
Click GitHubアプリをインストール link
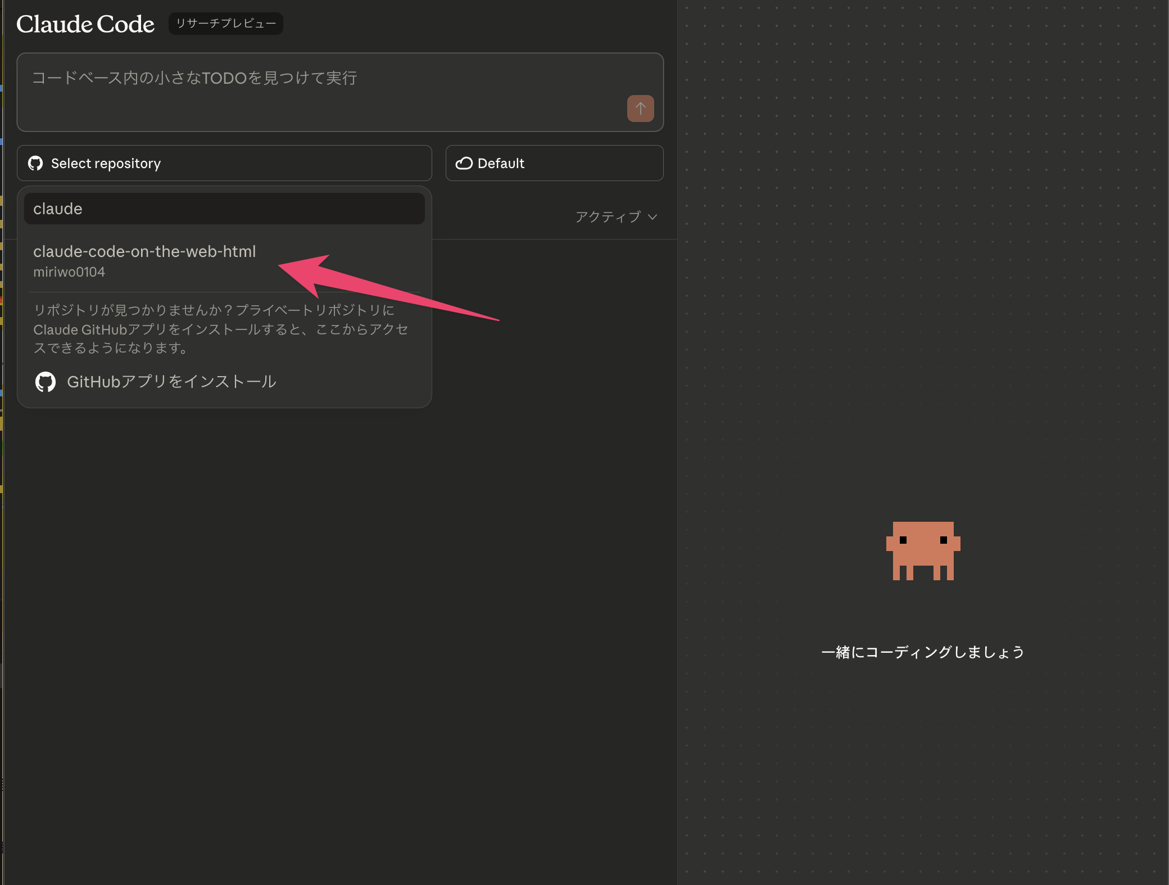[x=171, y=382]
